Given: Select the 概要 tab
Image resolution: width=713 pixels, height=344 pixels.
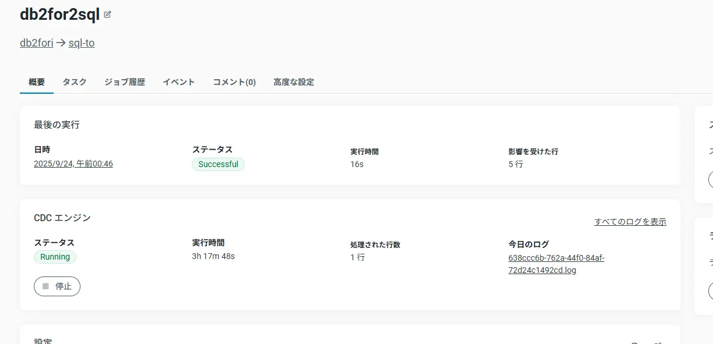Looking at the screenshot, I should click(x=37, y=82).
